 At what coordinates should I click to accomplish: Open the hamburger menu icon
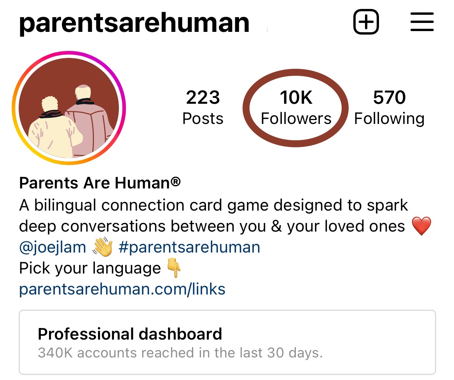(x=422, y=22)
